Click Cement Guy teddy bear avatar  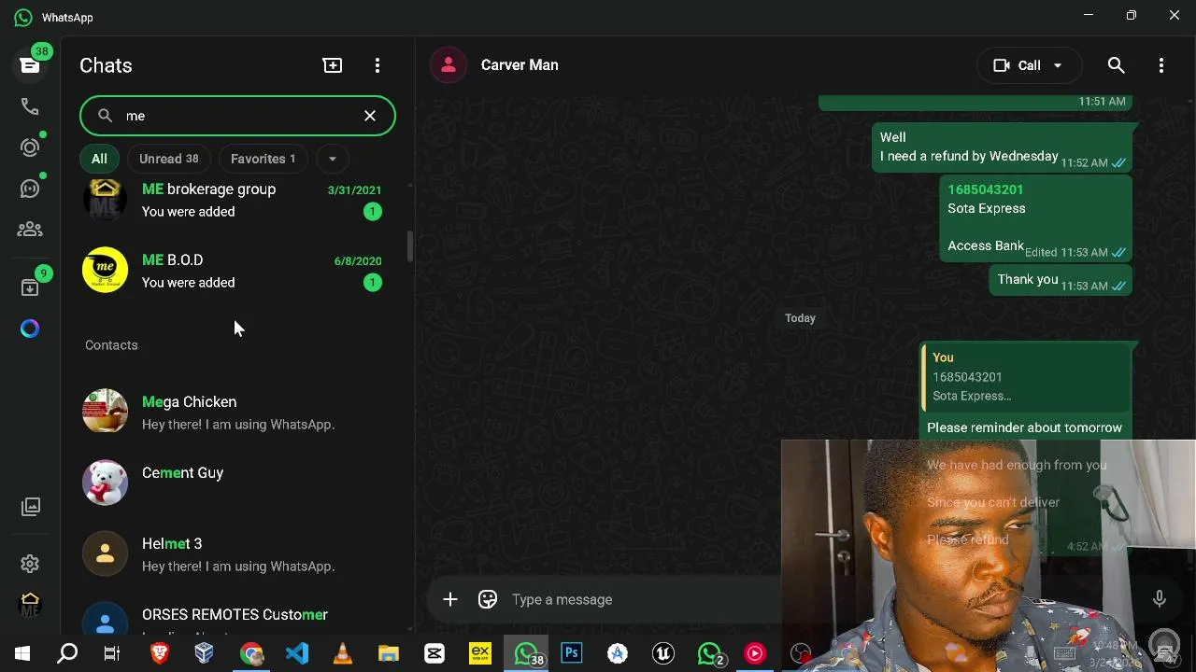pyautogui.click(x=106, y=483)
